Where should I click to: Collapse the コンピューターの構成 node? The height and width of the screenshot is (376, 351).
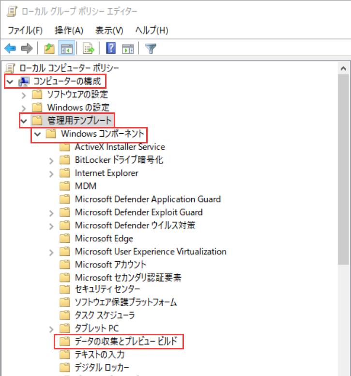point(10,81)
